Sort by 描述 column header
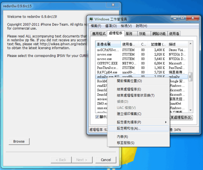 click(x=177, y=44)
